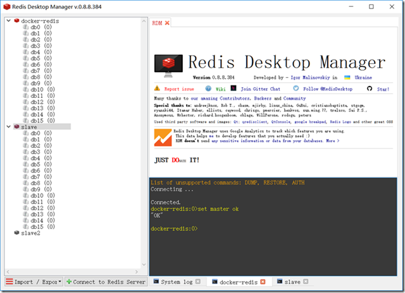The height and width of the screenshot is (293, 405).
Task: Click the Twitter bird Follow icon
Action: [x=296, y=88]
